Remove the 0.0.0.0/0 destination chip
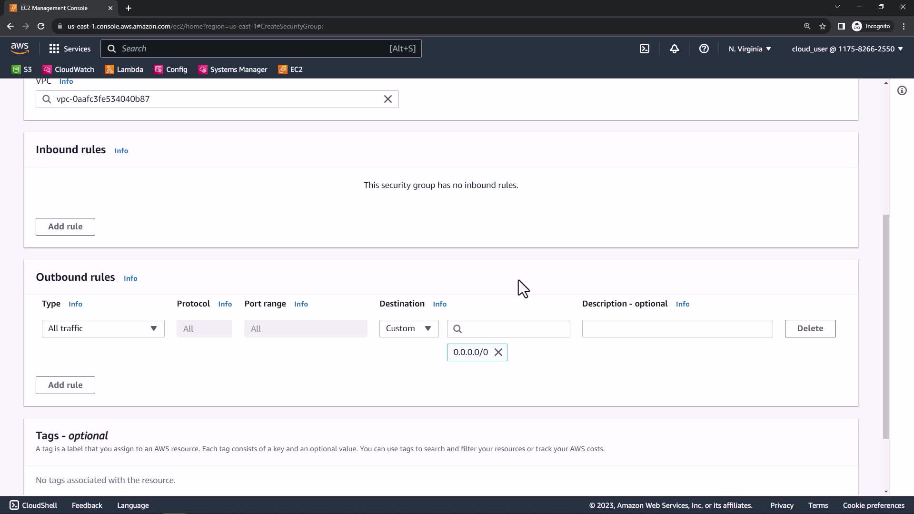914x514 pixels. [498, 352]
